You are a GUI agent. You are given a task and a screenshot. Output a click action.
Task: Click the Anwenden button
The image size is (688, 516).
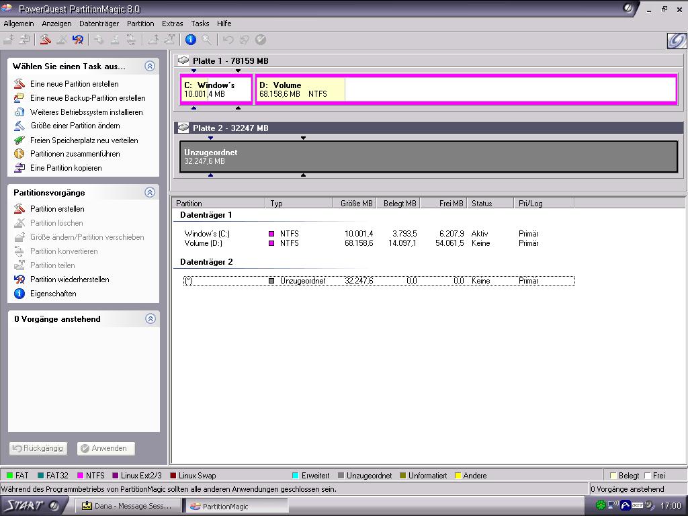(105, 448)
